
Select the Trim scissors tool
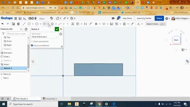[x=96, y=24]
